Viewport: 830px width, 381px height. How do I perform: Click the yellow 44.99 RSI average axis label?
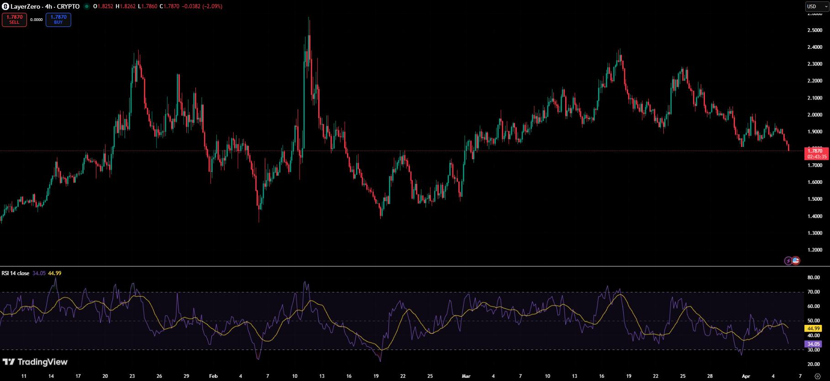tap(813, 329)
